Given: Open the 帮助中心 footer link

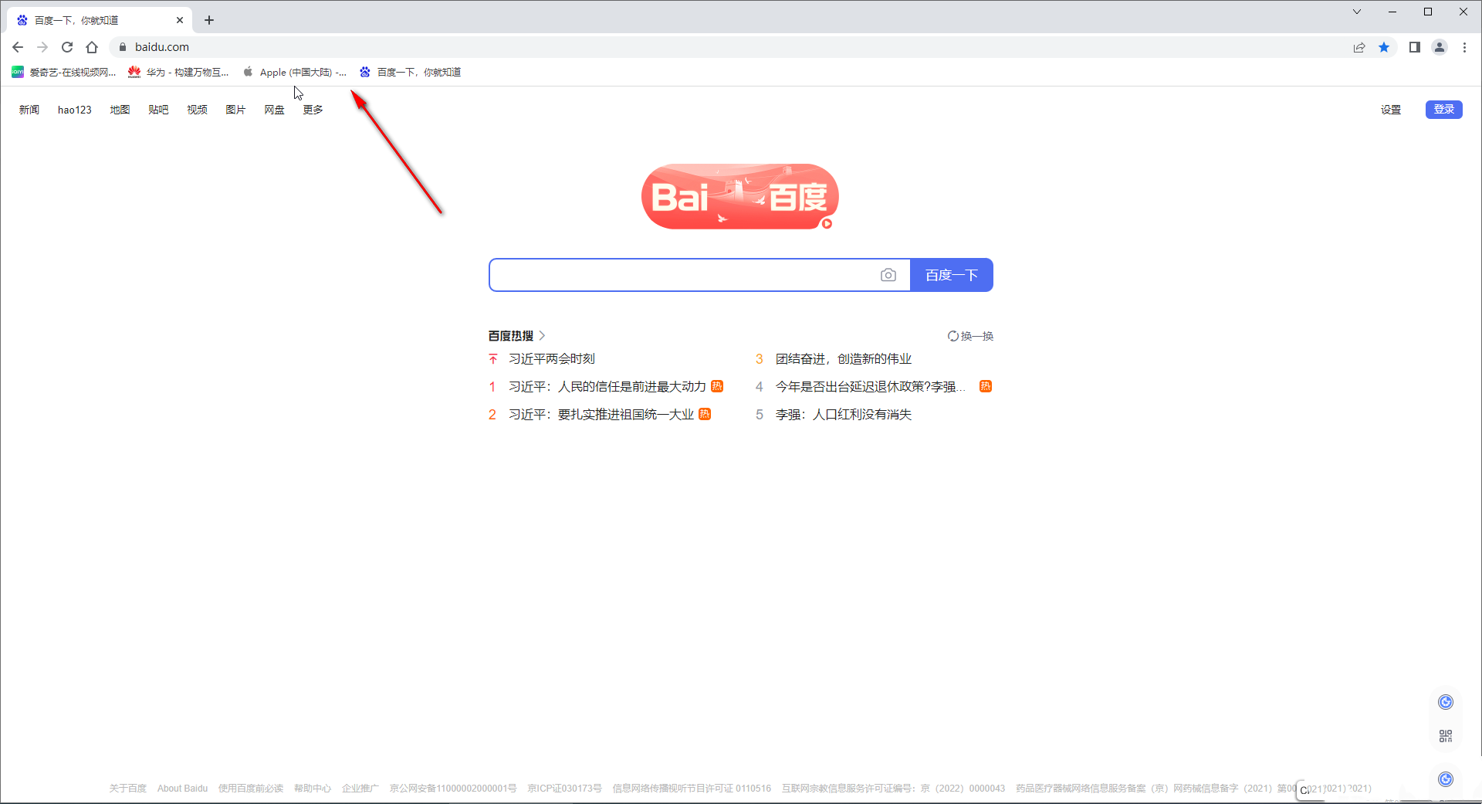Looking at the screenshot, I should click(312, 789).
